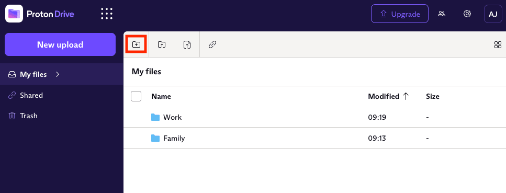Image resolution: width=506 pixels, height=193 pixels.
Task: Create a new folder via toolbar icon
Action: (x=136, y=44)
